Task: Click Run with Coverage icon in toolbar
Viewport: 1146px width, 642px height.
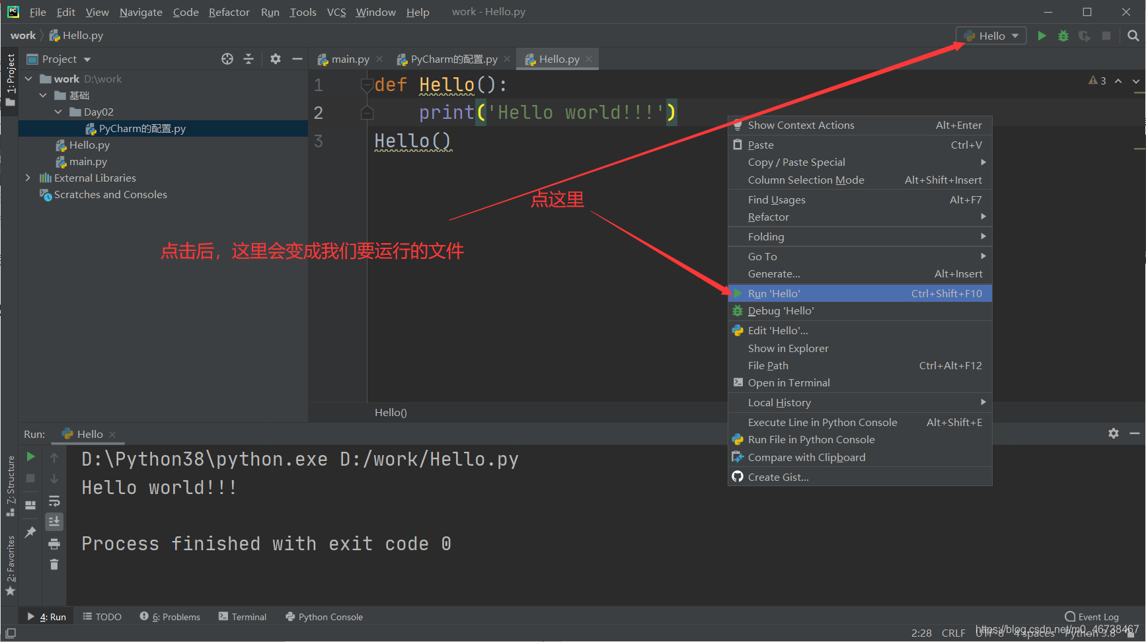Action: [1085, 36]
